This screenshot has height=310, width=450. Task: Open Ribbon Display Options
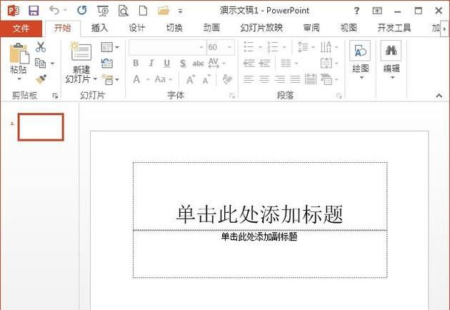coord(377,11)
